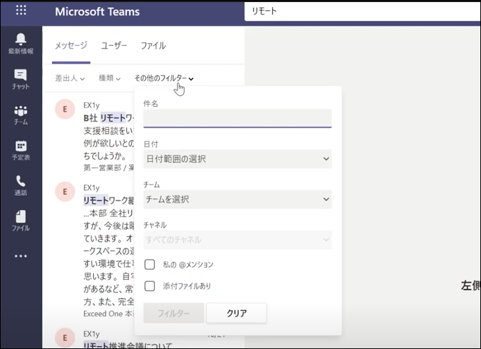
Task: Open the app launcher grid icon
Action: tap(21, 10)
